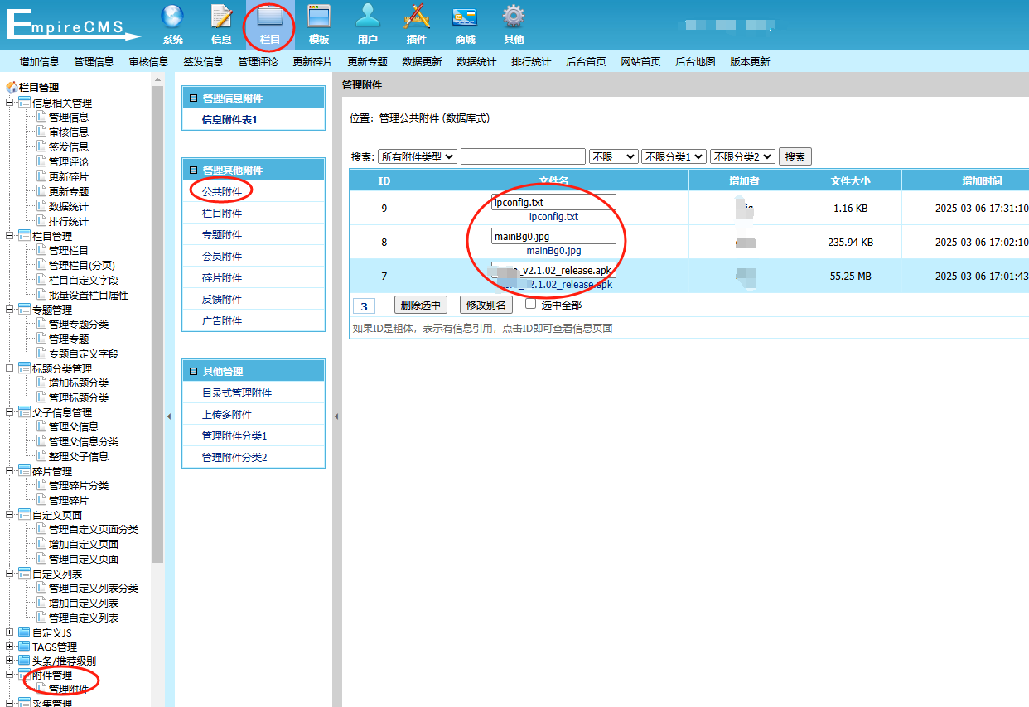Open 审核信息 in the top menu
The height and width of the screenshot is (707, 1029).
(148, 61)
